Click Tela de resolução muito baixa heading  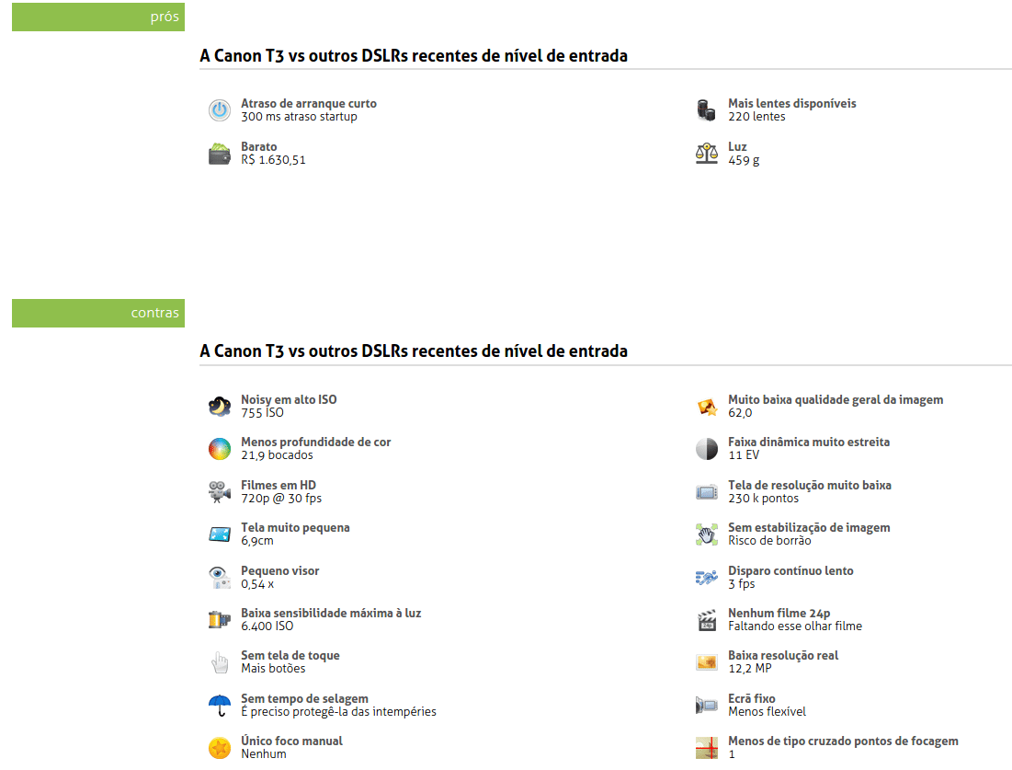coord(810,485)
